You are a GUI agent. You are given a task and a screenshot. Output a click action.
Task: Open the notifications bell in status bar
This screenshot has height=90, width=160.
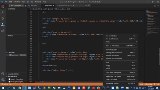(158, 84)
